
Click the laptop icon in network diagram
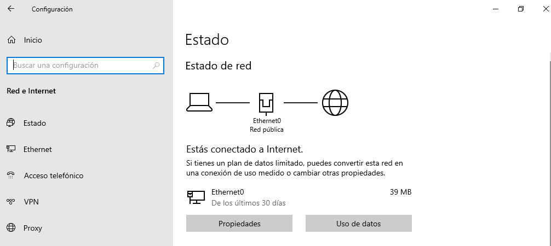coord(199,102)
